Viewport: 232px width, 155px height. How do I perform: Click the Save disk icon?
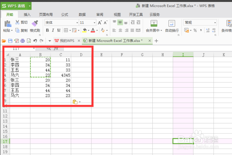pyautogui.click(x=10, y=41)
